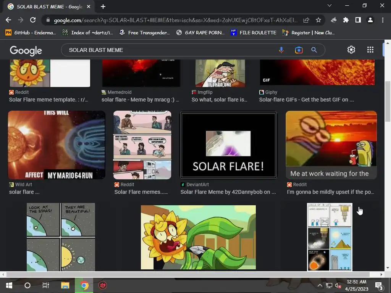The width and height of the screenshot is (391, 293).
Task: Click the vertical scrollbar thumb
Action: pyautogui.click(x=388, y=101)
